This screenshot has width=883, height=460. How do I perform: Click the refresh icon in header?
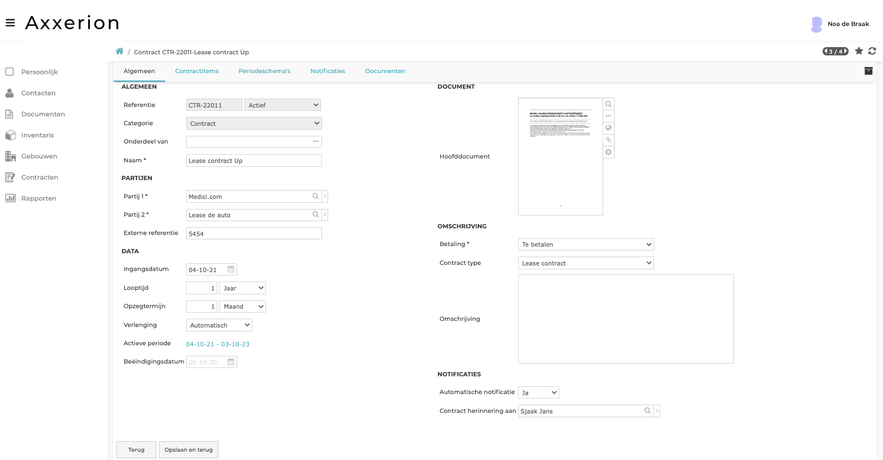[872, 51]
